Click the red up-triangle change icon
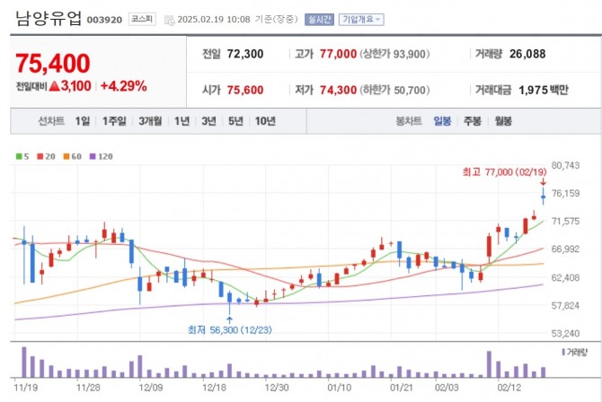This screenshot has height=402, width=602. click(55, 86)
